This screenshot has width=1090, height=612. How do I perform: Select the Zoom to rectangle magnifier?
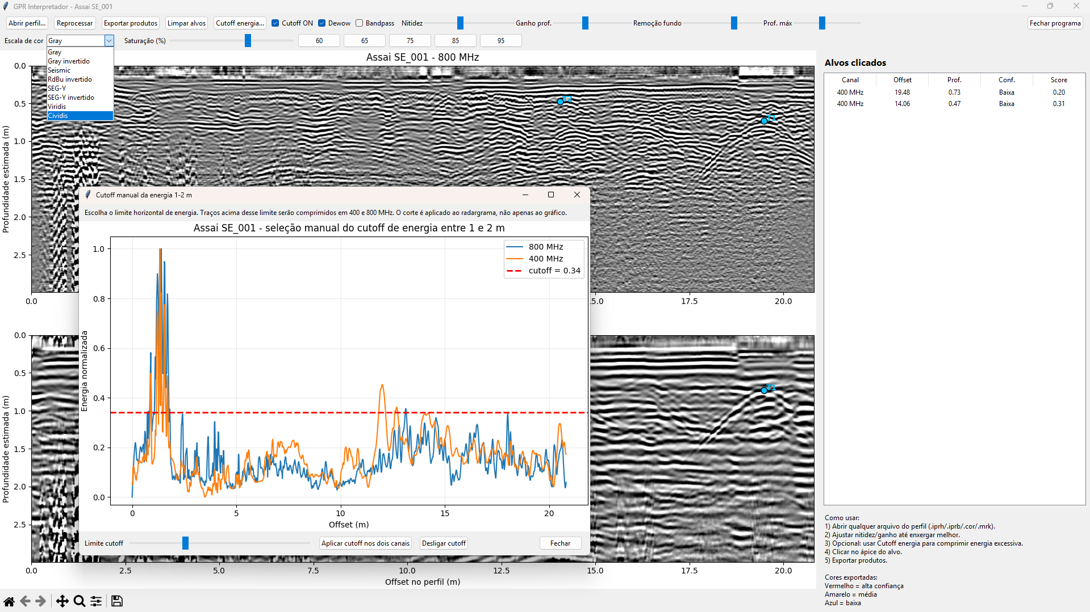(x=80, y=601)
